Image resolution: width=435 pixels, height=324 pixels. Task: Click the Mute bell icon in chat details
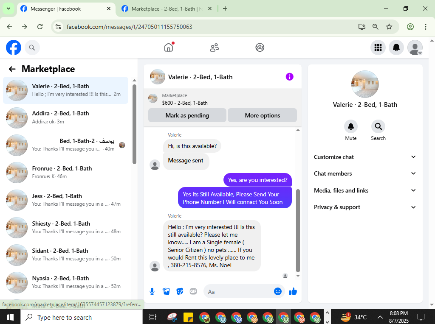click(350, 126)
